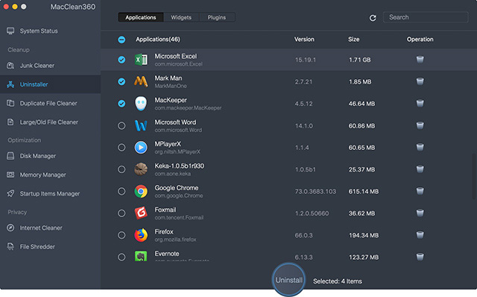Click the trash icon for Keka-1.0.5b1r930

pyautogui.click(x=420, y=169)
